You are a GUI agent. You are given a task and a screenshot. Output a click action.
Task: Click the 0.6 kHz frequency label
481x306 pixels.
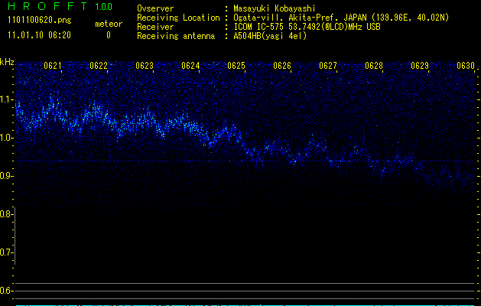coord(7,291)
